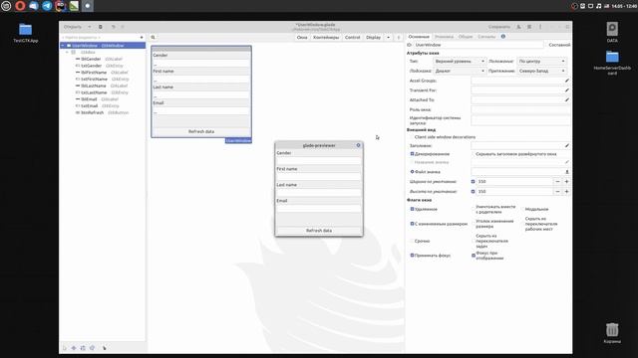Switch to the Общие properties tab
The height and width of the screenshot is (358, 638).
tap(466, 37)
